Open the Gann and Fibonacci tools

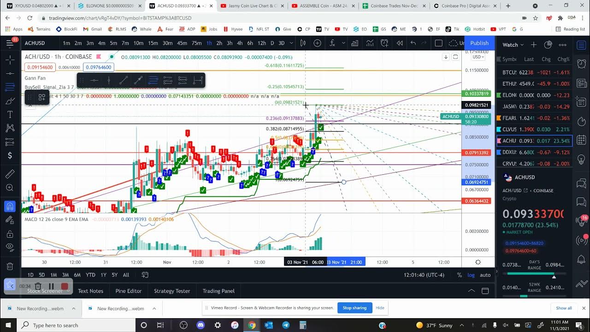point(10,87)
